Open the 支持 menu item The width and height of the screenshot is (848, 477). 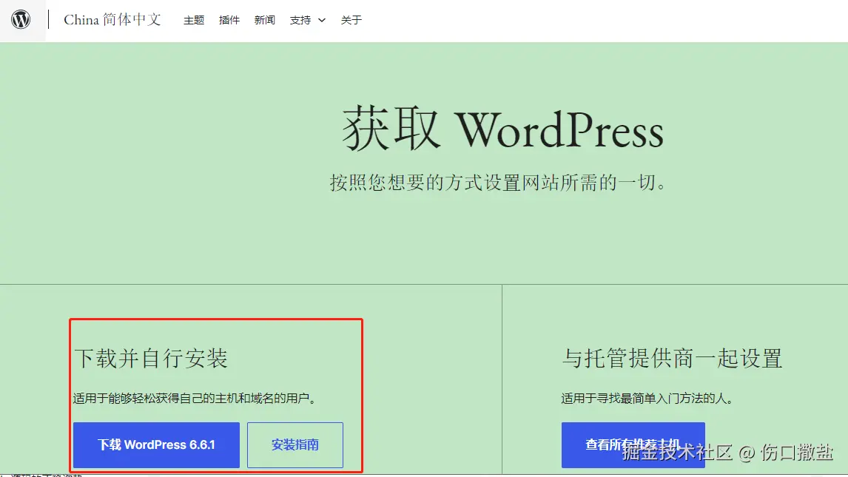point(300,20)
